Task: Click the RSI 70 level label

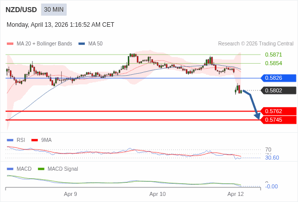Action: pos(268,149)
